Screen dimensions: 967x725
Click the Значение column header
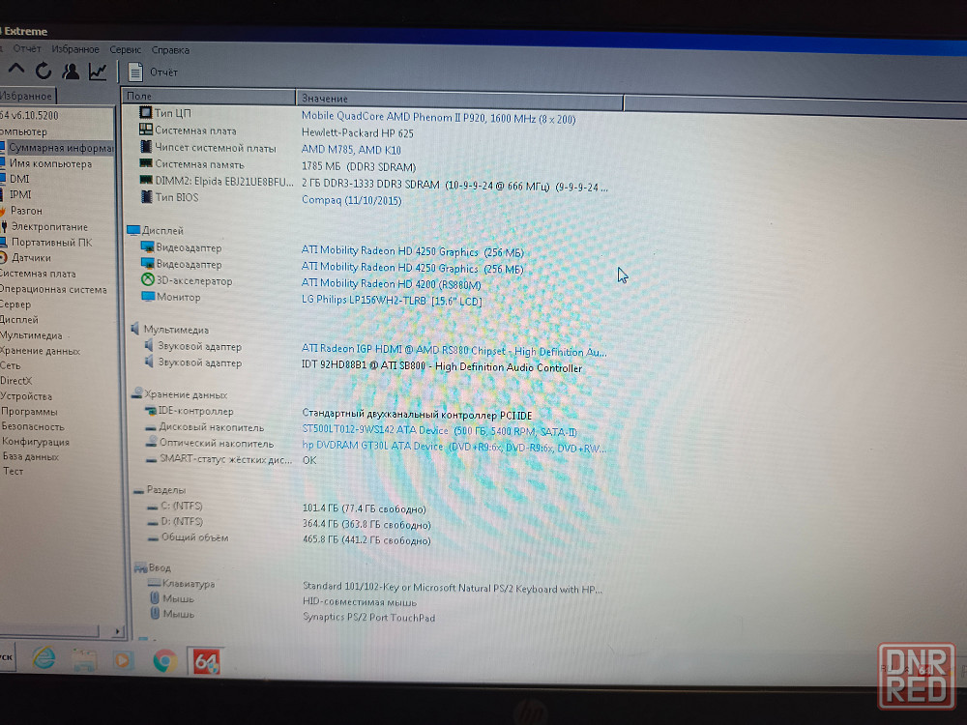(x=459, y=98)
